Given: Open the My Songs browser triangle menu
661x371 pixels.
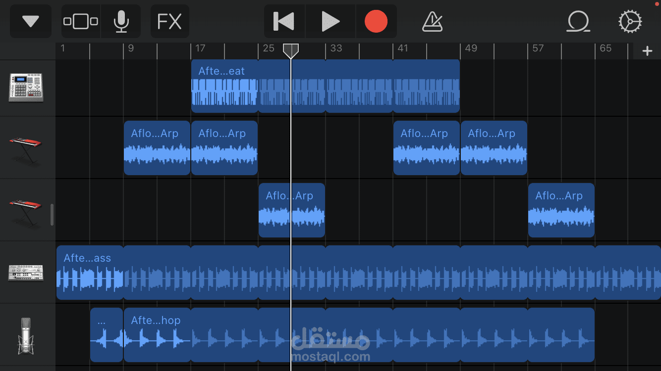Looking at the screenshot, I should tap(31, 21).
